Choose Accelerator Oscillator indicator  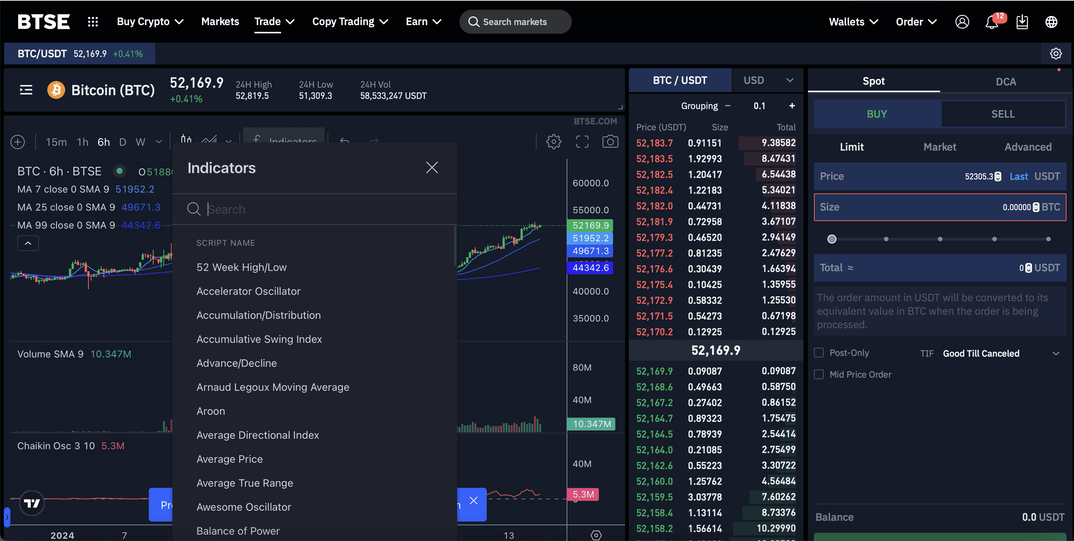248,291
